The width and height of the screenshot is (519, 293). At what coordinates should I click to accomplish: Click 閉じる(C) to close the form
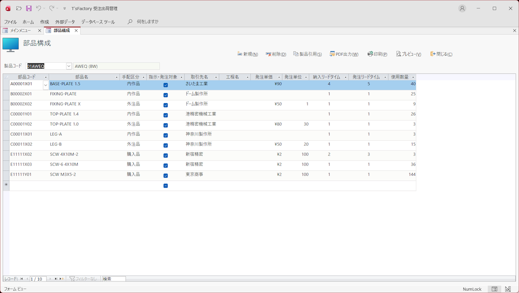pos(441,54)
